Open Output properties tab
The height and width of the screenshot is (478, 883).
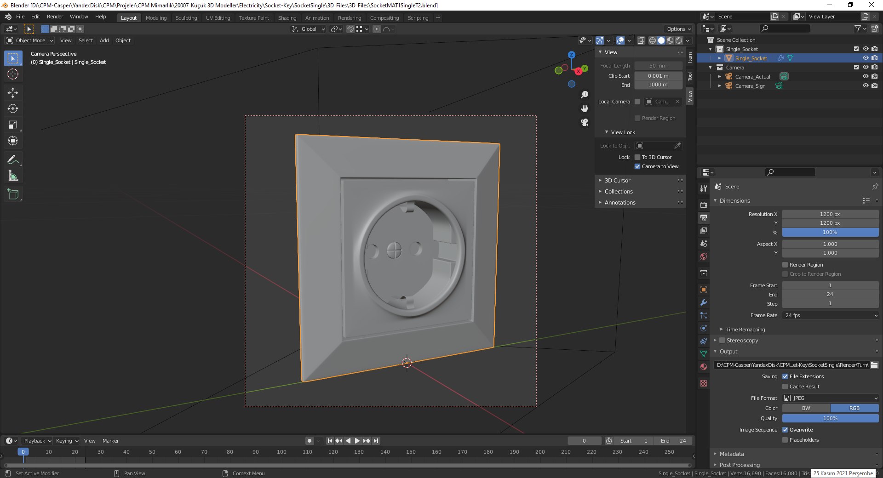(x=704, y=217)
